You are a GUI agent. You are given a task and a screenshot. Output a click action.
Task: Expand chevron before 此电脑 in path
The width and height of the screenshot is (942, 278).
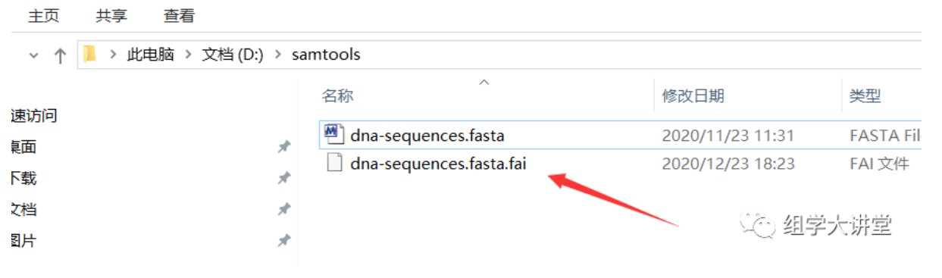(x=114, y=55)
